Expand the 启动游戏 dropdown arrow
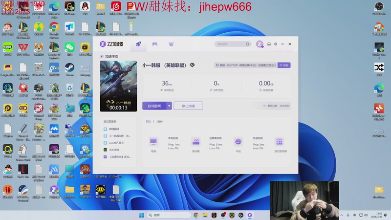 point(169,106)
